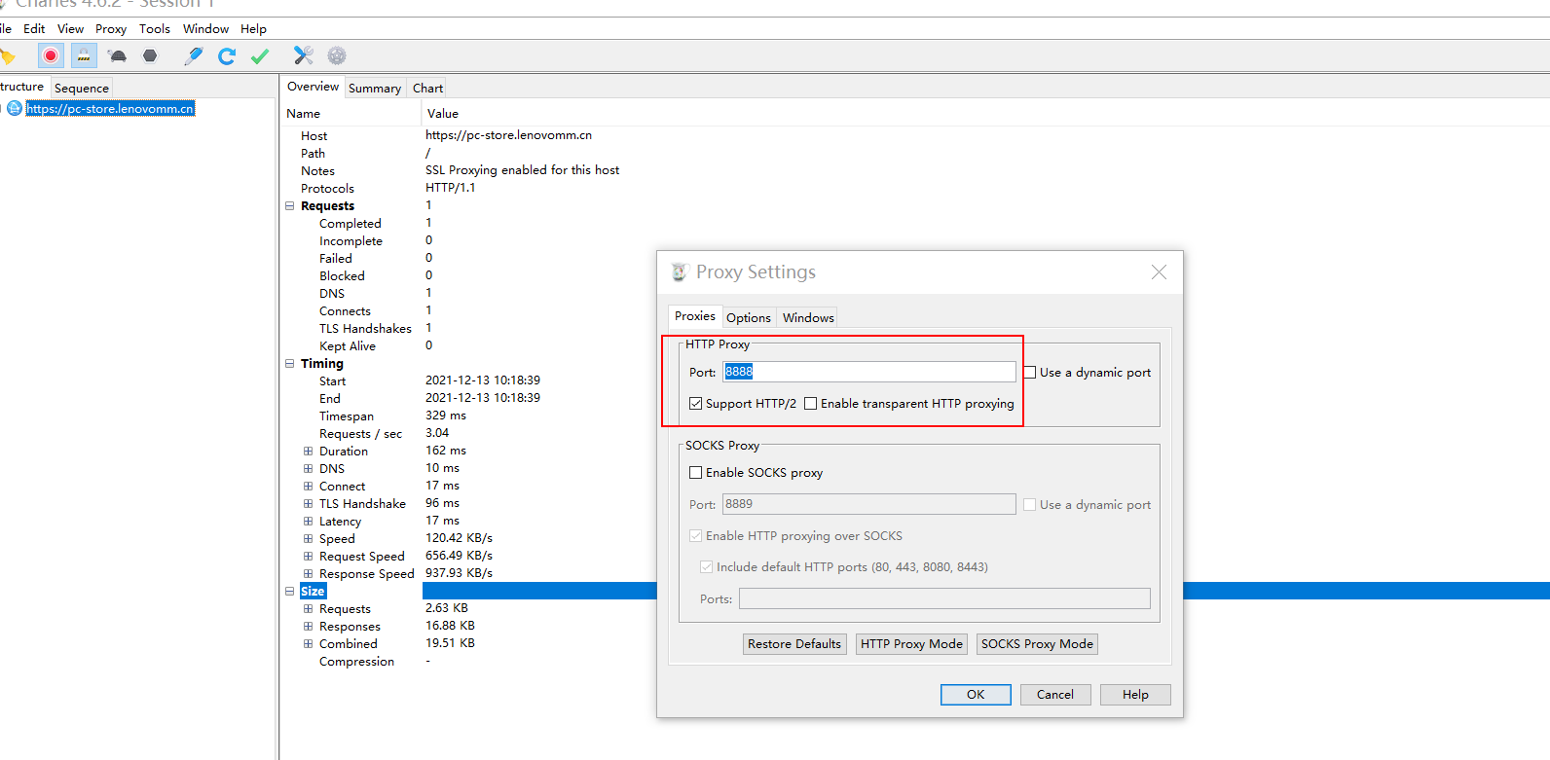Toggle SSL Proxying padlock icon

(84, 55)
